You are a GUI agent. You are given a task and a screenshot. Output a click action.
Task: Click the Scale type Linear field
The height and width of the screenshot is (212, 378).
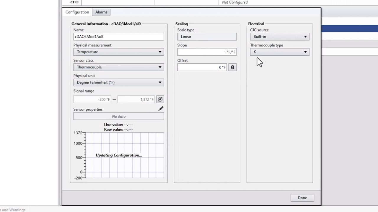click(x=207, y=37)
